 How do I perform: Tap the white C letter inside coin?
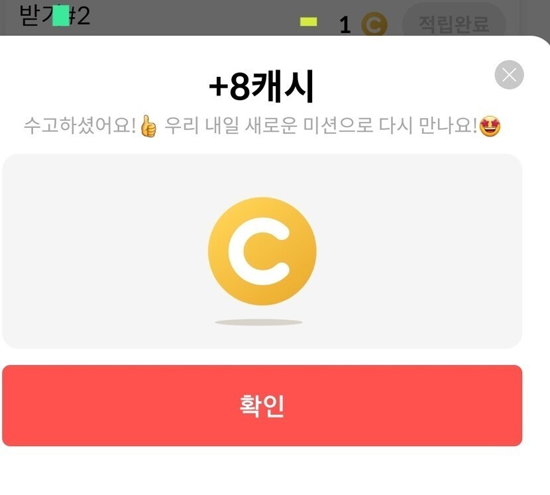(259, 251)
